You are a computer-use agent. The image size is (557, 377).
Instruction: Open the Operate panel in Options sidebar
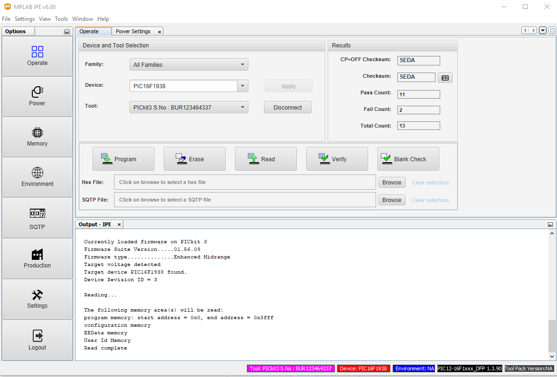point(38,56)
